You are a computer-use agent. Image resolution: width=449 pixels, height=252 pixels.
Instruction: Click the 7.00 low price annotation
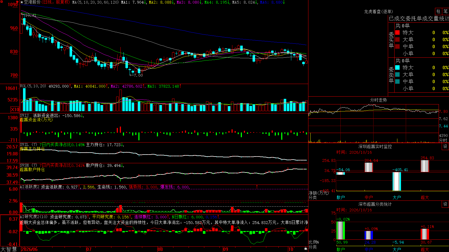coord(138,75)
